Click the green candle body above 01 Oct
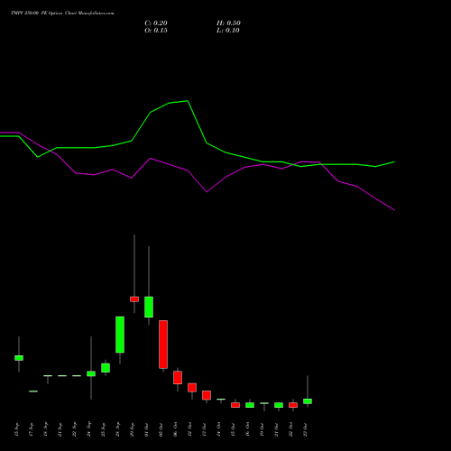Viewport: 451px width, 451px height. point(149,307)
